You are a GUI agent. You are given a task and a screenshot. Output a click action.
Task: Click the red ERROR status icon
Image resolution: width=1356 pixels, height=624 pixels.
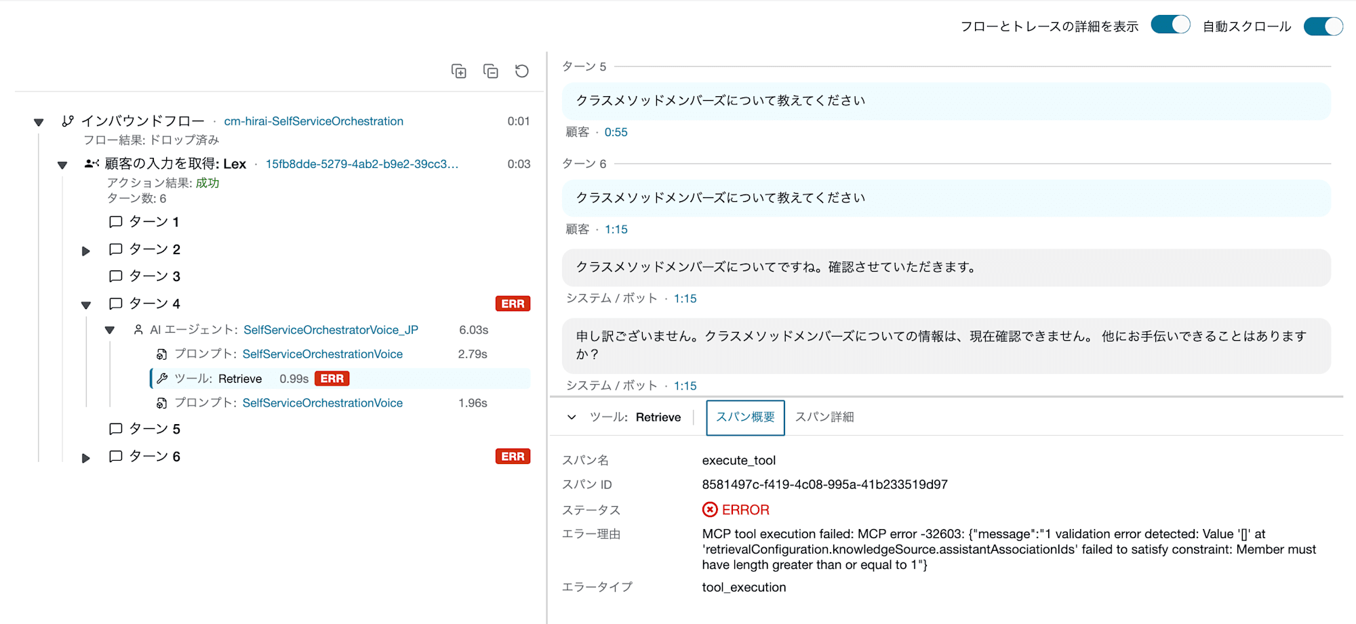(x=710, y=509)
